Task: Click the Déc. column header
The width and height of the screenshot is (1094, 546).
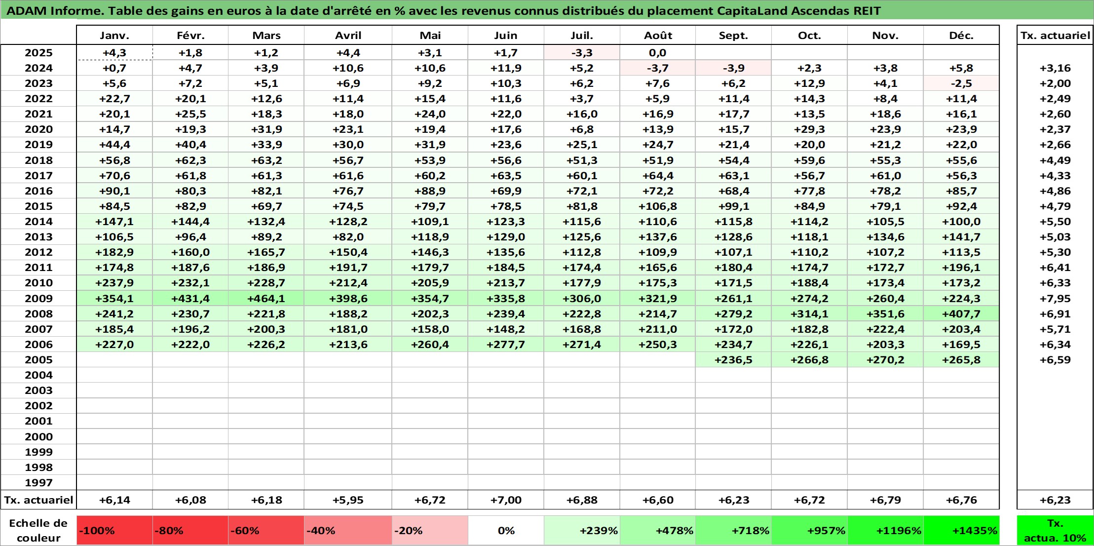Action: pos(961,36)
